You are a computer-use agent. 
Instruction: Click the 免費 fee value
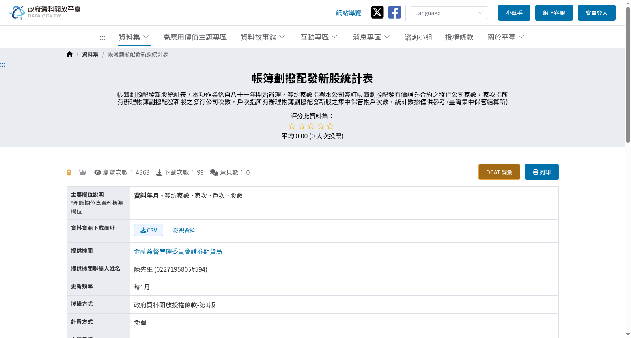click(140, 323)
